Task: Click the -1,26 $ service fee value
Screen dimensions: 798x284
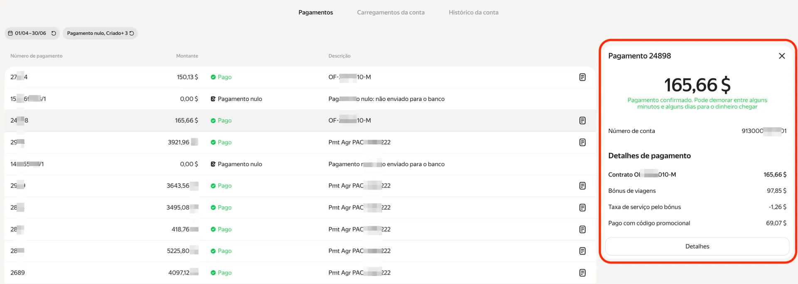Action: [777, 207]
